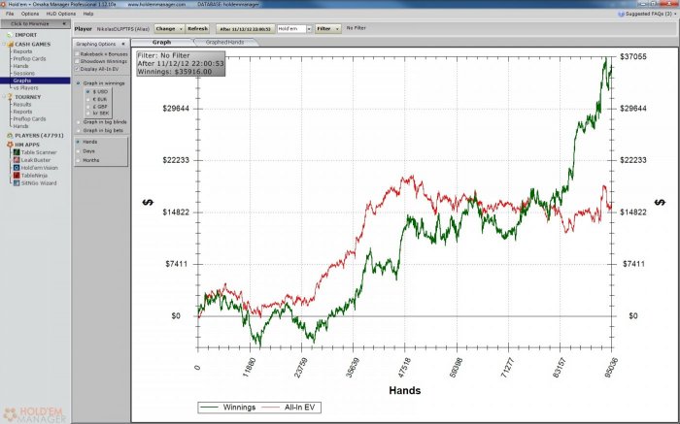
Task: Click the NikolasDLPTFS (Alias) player name
Action: tap(122, 29)
